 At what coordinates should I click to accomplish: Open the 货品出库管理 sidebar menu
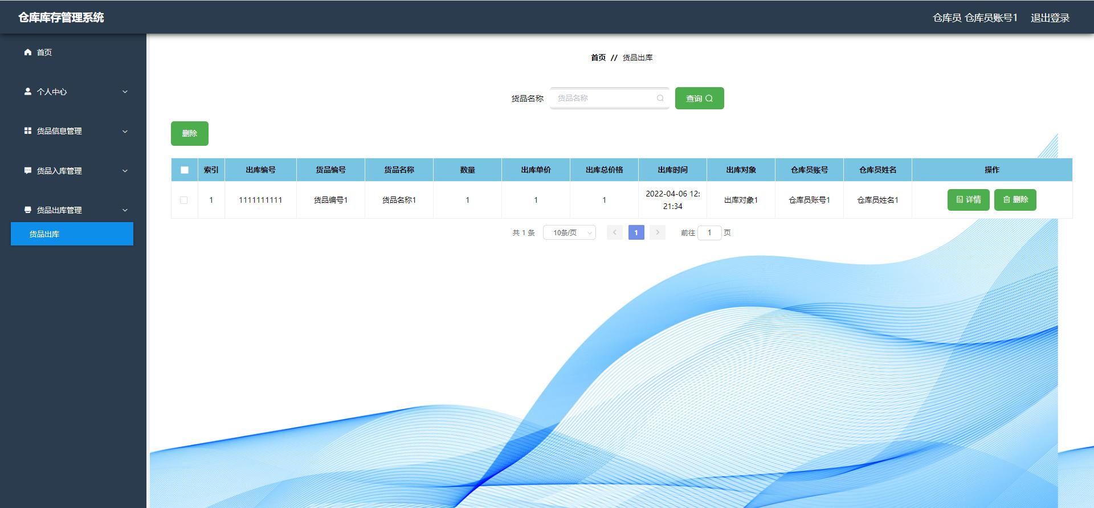pyautogui.click(x=72, y=210)
